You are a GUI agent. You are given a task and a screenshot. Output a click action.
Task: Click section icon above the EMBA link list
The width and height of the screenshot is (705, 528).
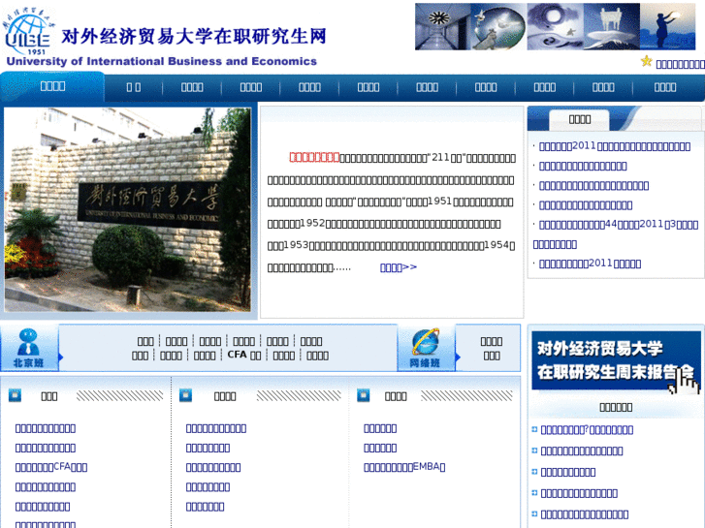pos(364,395)
